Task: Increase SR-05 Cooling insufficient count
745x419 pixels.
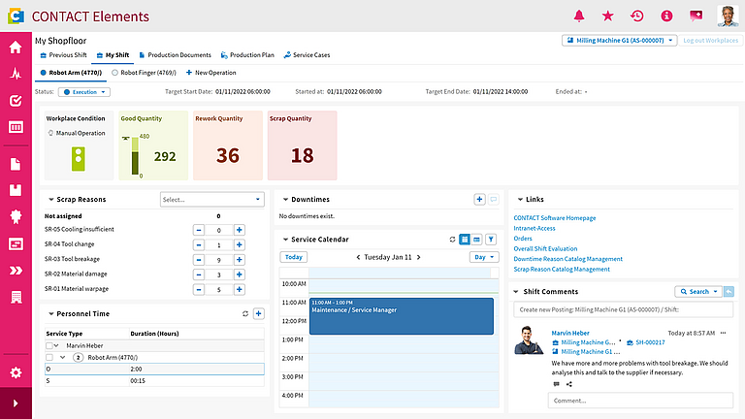Action: (239, 230)
